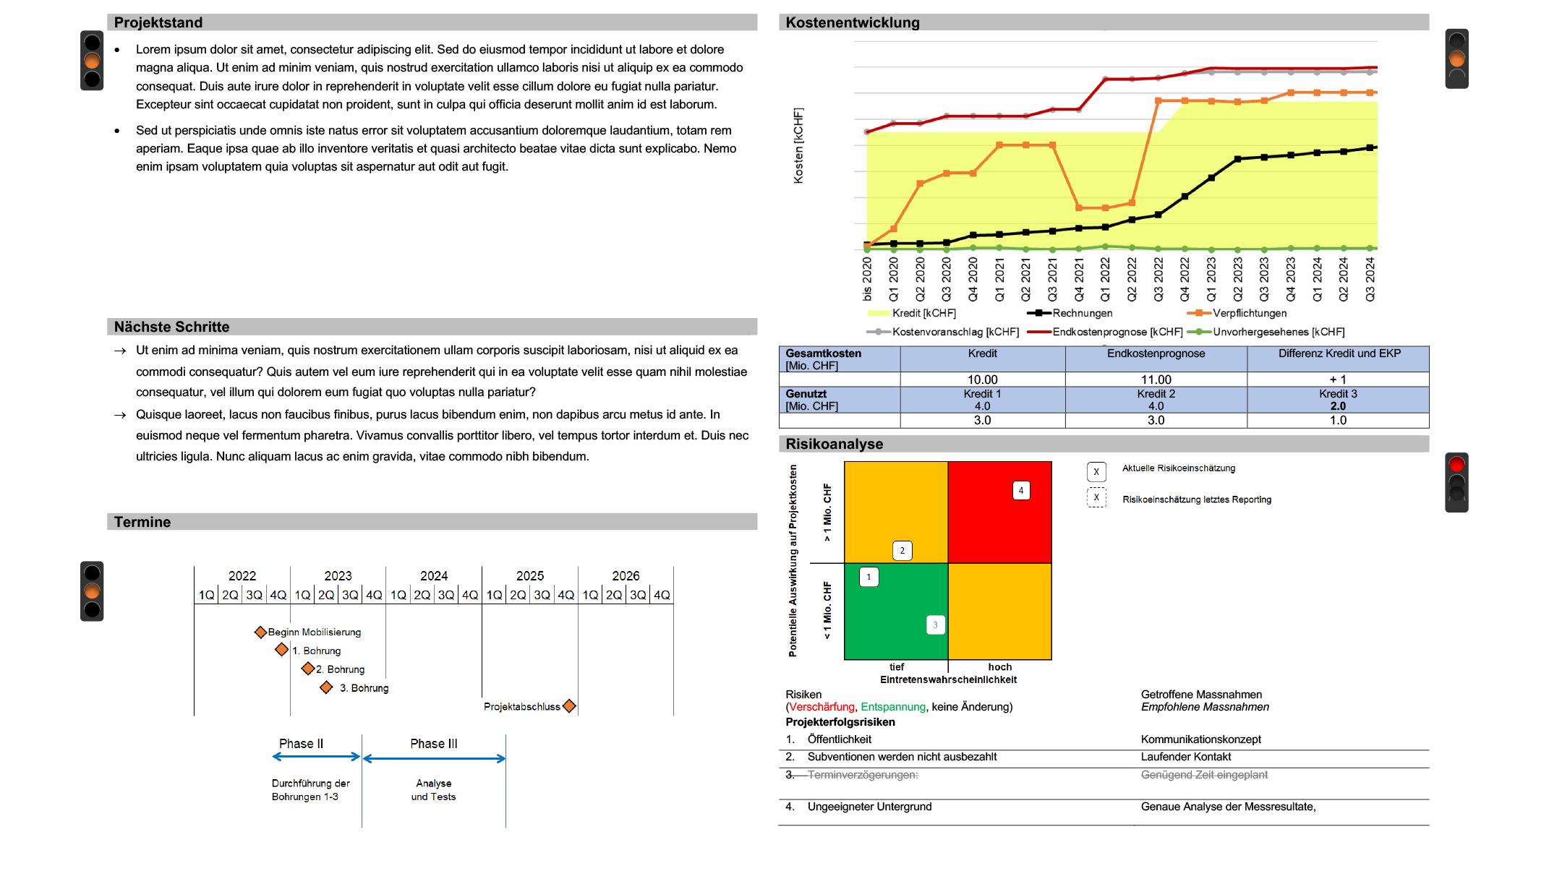The width and height of the screenshot is (1549, 871).
Task: Click the Projektstand traffic light icon
Action: pyautogui.click(x=92, y=60)
